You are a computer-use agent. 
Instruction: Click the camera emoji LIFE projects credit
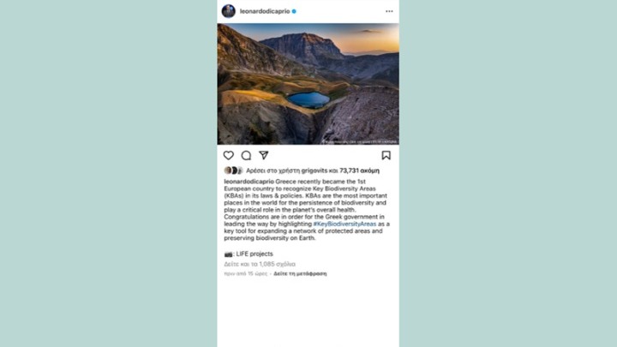click(249, 254)
